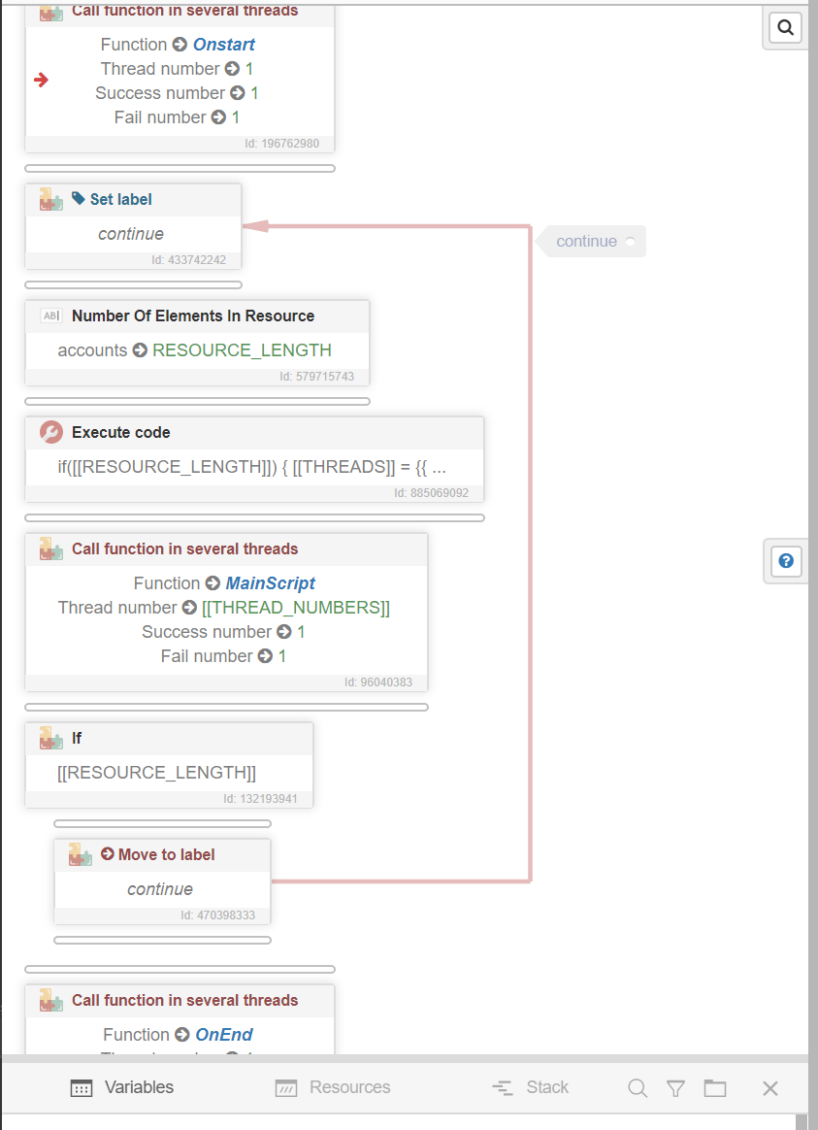Click the red execution arrow marker
Image resolution: width=818 pixels, height=1130 pixels.
point(41,80)
